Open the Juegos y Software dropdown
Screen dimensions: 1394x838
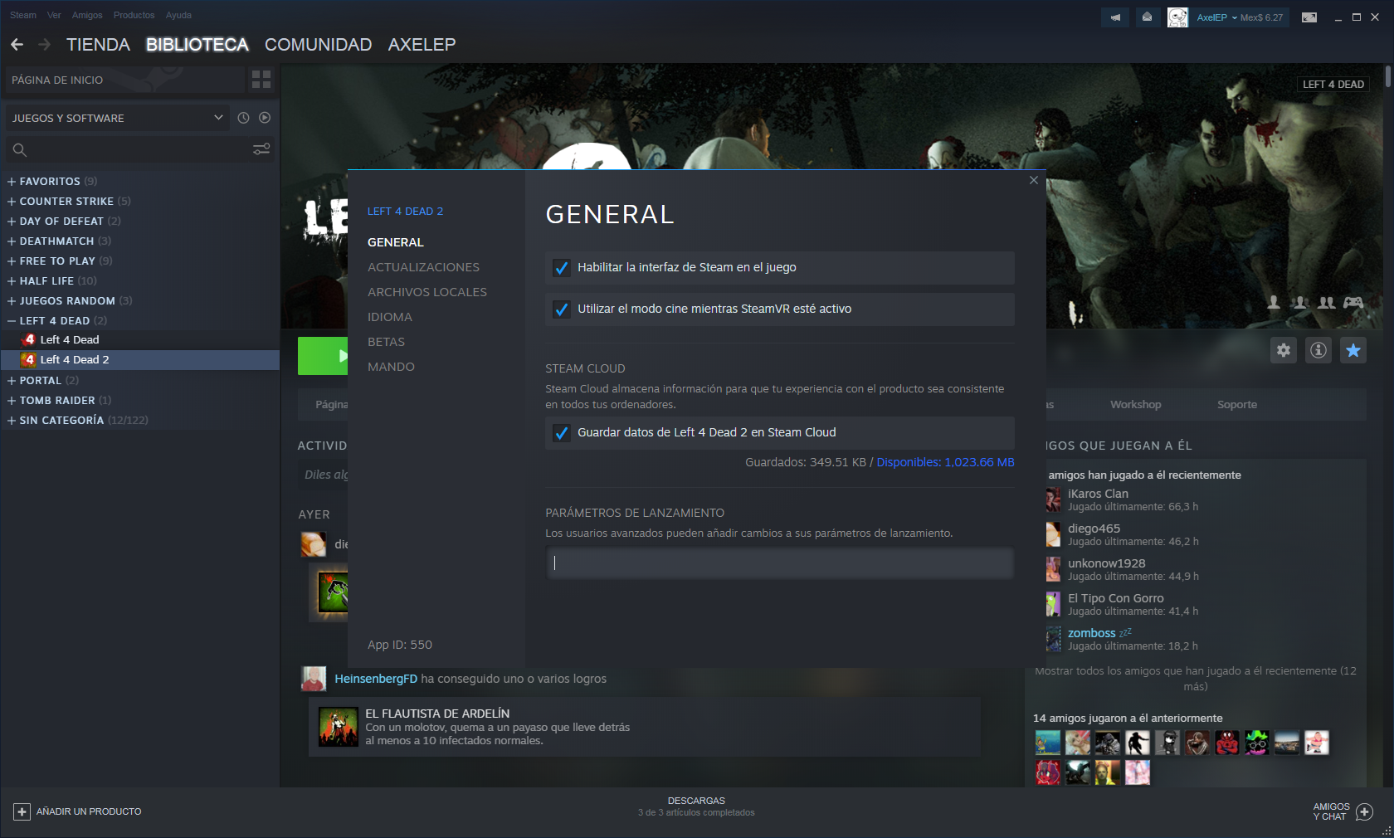coord(117,118)
